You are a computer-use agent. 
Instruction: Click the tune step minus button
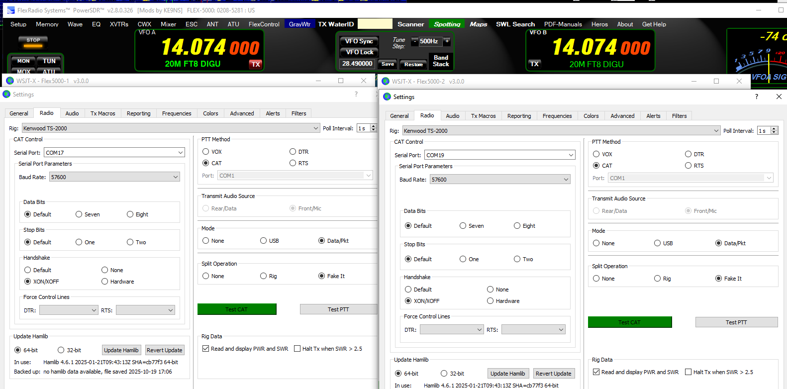click(414, 41)
